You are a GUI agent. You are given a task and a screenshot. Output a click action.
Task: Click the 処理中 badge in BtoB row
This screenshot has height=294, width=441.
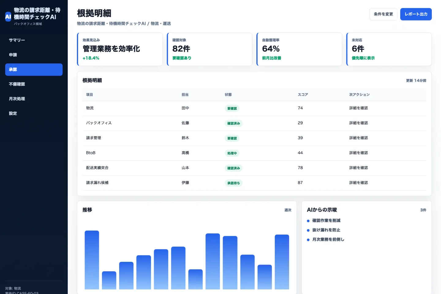(232, 153)
